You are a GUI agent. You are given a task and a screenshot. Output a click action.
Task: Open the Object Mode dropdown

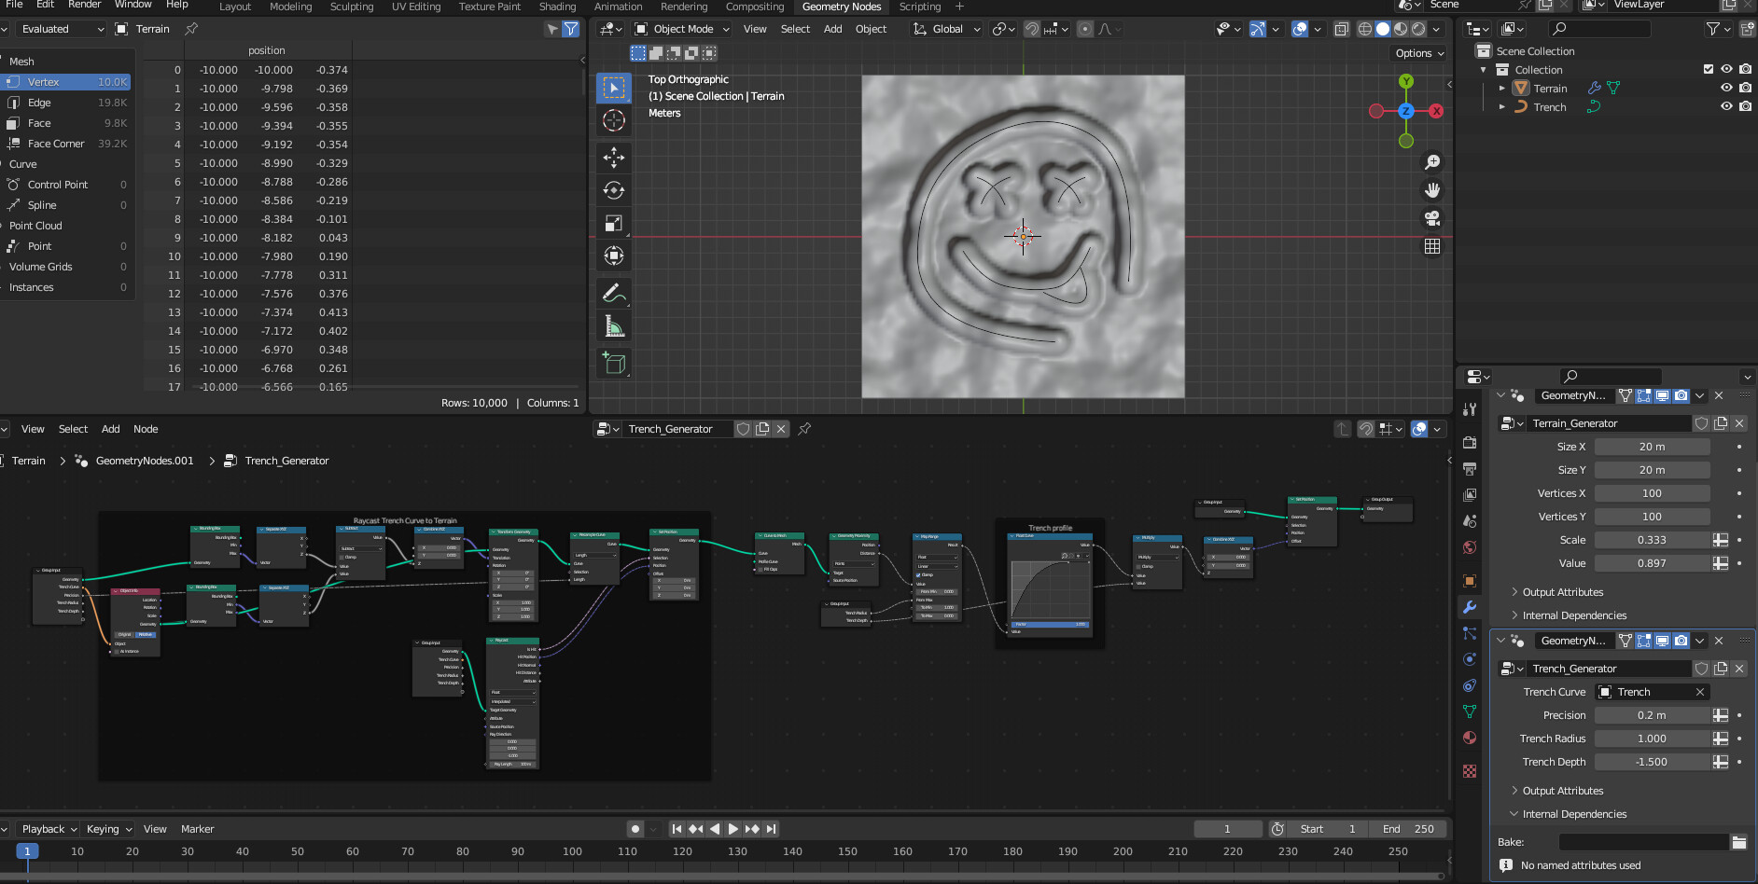[682, 29]
